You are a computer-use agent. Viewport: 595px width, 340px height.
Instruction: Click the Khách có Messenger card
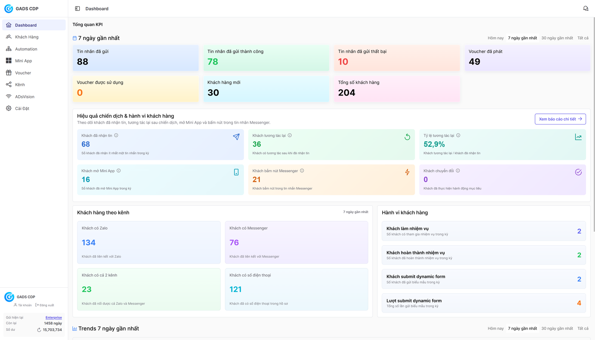click(x=296, y=243)
